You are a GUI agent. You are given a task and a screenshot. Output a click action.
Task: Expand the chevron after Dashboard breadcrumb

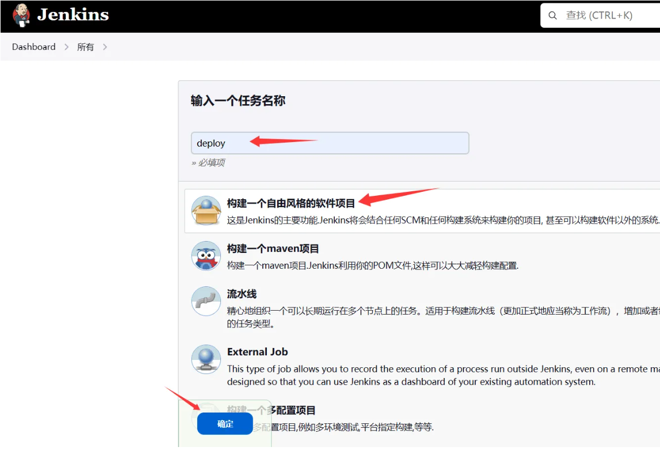coord(66,47)
